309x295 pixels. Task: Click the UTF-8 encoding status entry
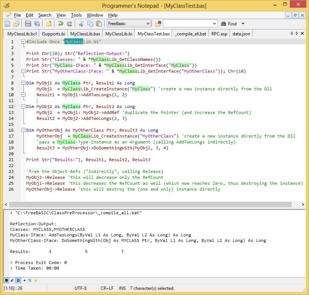80,288
